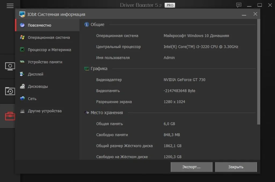Open the Driver Booster hamburger menu
This screenshot has height=182, width=275.
[x=10, y=6]
